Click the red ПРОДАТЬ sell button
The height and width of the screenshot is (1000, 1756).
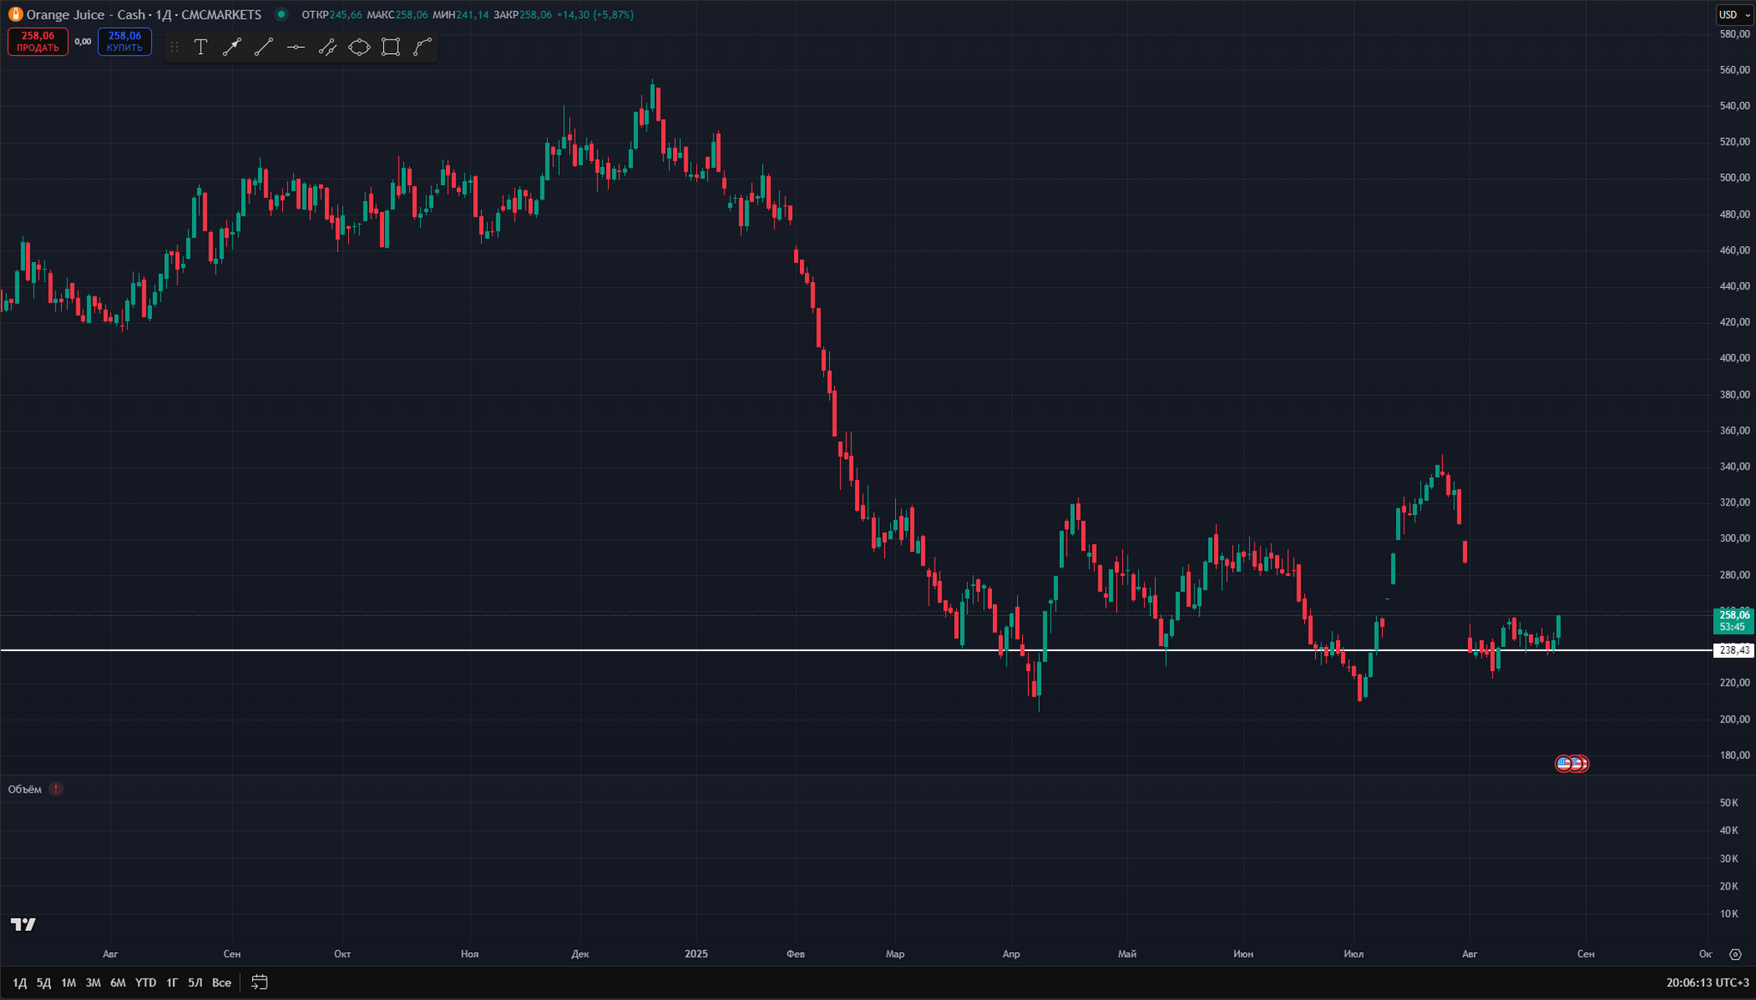tap(38, 42)
